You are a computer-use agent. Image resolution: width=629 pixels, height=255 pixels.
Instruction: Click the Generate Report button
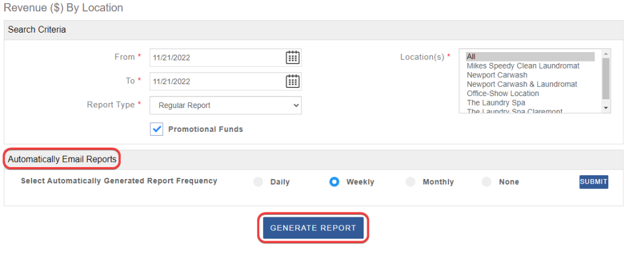pyautogui.click(x=313, y=228)
